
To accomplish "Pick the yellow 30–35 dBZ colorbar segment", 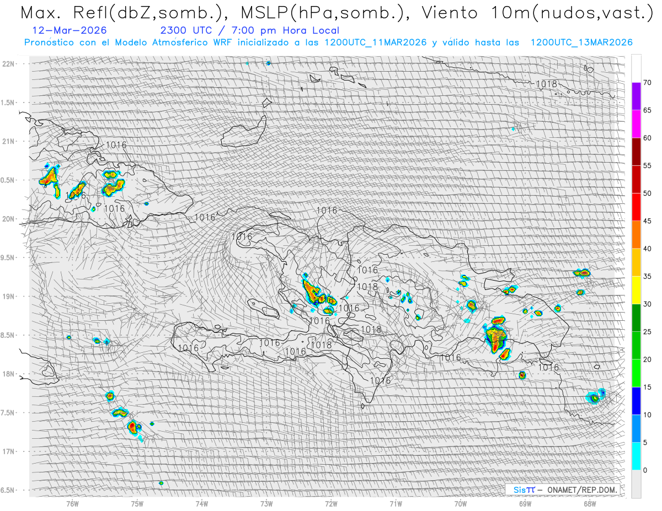I will (x=636, y=290).
